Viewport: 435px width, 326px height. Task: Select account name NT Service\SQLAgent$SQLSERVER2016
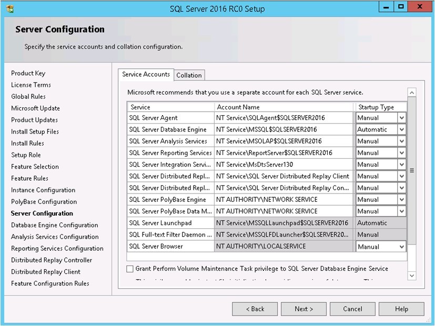click(284, 118)
